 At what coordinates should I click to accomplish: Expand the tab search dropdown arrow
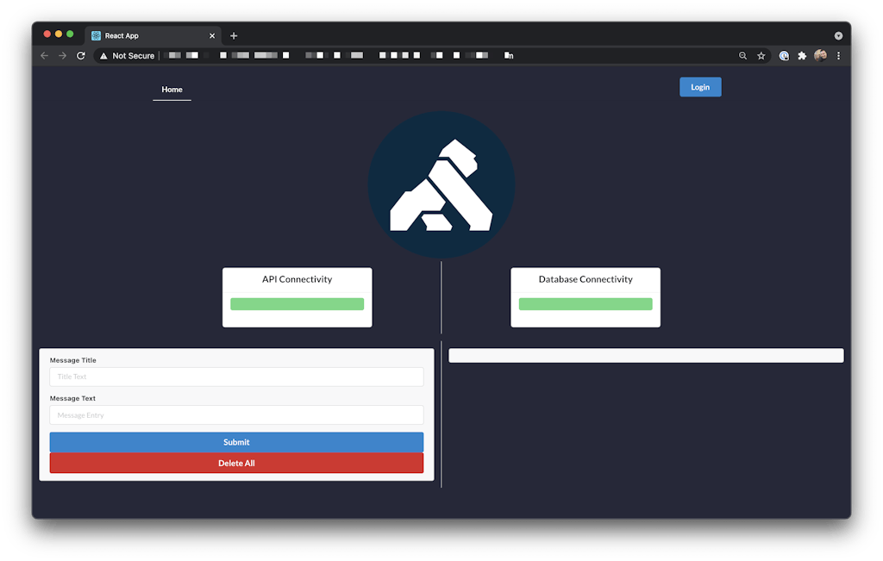click(x=838, y=36)
